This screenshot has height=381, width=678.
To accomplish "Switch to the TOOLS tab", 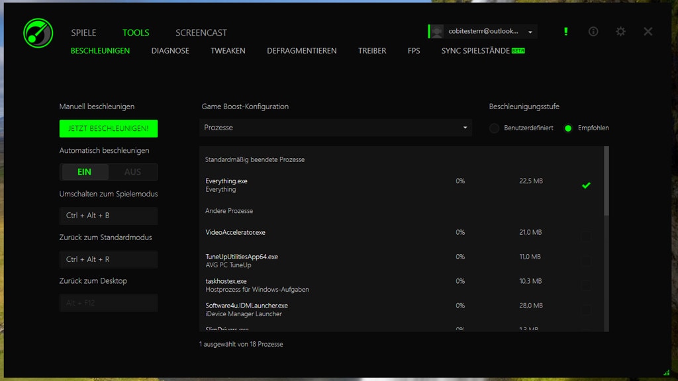I will [136, 32].
